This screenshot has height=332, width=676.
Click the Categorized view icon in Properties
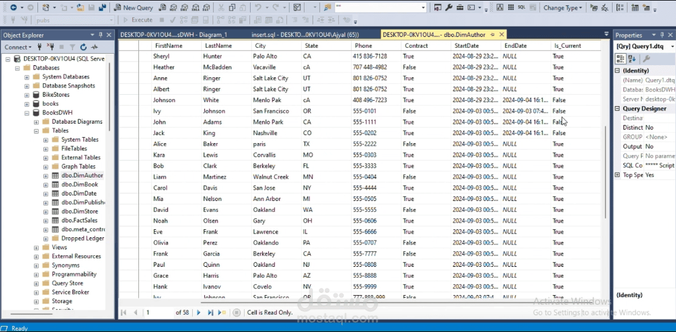620,59
